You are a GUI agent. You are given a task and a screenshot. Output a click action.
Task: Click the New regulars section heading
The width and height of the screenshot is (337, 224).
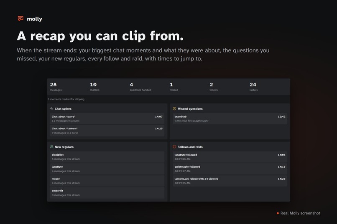64,147
